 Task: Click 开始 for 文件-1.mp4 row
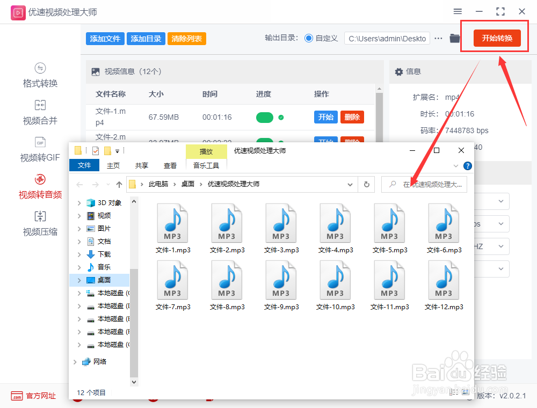[x=326, y=117]
